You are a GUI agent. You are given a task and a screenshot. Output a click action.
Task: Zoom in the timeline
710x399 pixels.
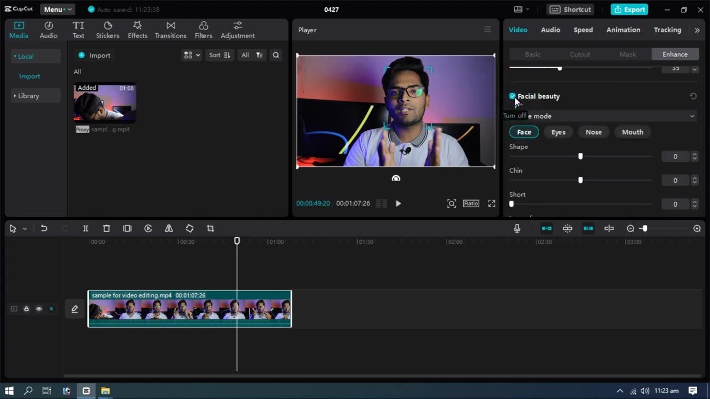click(697, 228)
